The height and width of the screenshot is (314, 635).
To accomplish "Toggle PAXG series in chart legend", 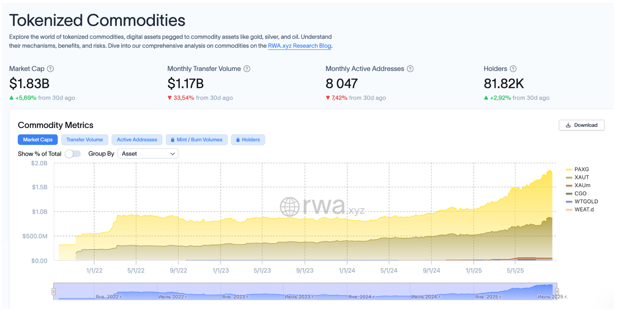I will [x=581, y=169].
